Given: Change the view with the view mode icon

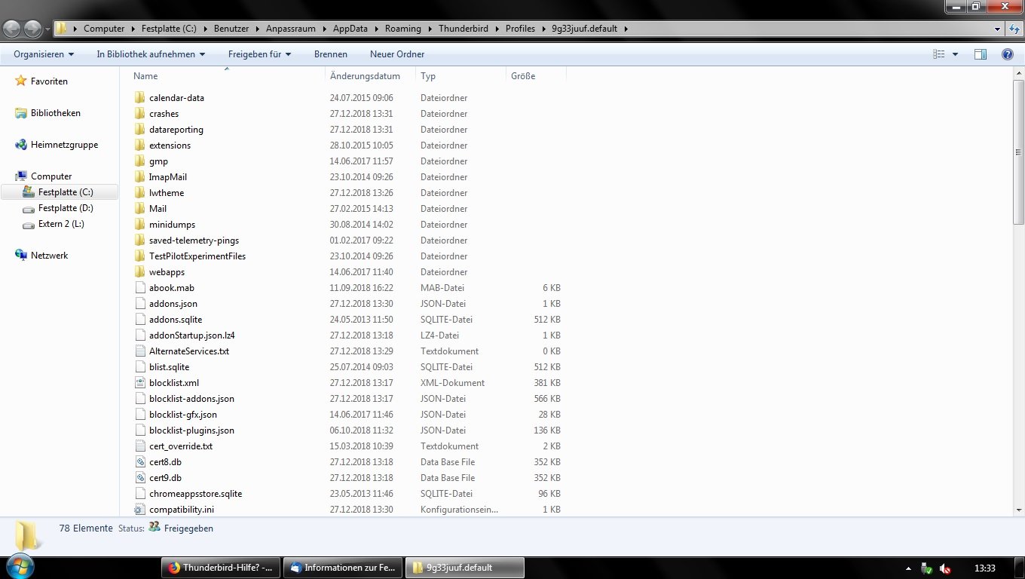Looking at the screenshot, I should point(939,54).
